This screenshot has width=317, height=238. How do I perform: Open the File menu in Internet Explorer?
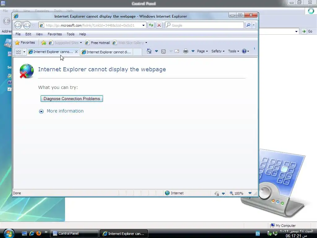[18, 34]
